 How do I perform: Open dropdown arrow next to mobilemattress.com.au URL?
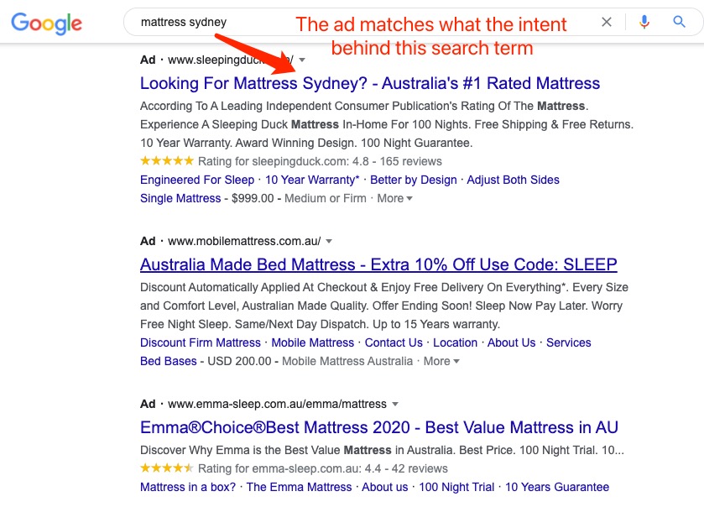pyautogui.click(x=329, y=241)
